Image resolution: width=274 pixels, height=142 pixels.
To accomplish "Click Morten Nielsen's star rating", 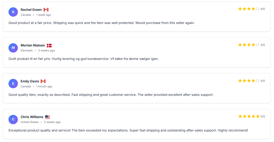I will [249, 45].
